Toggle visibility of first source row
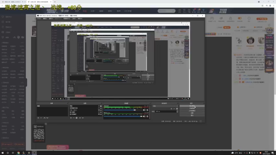This screenshot has width=276, height=155. tap(99, 106)
